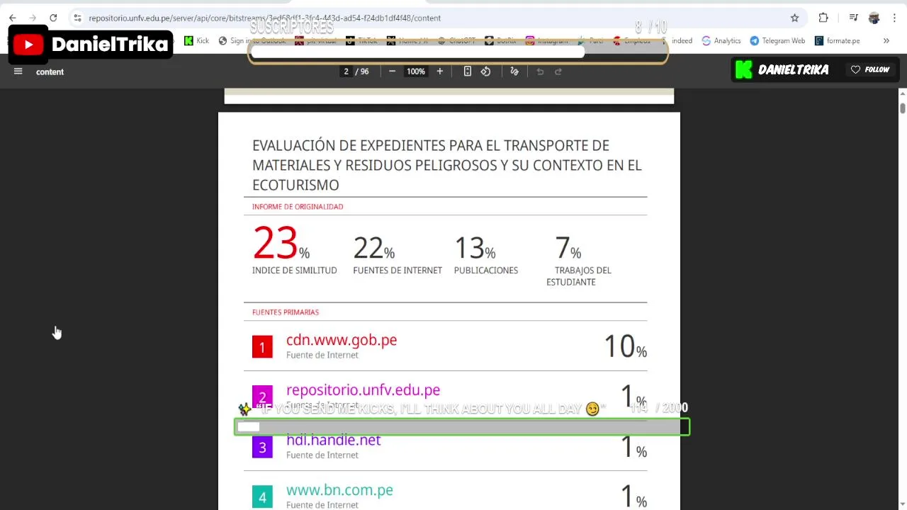Toggle the PDF sidebar menu icon
907x510 pixels.
point(18,71)
